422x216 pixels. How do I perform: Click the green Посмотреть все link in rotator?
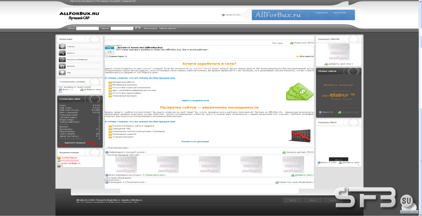pyautogui.click(x=156, y=175)
